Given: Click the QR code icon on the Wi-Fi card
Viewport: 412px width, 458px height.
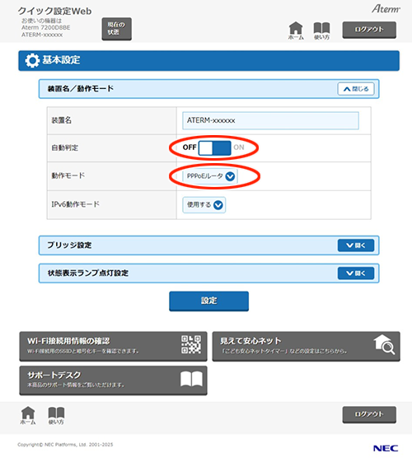Looking at the screenshot, I should pyautogui.click(x=191, y=344).
